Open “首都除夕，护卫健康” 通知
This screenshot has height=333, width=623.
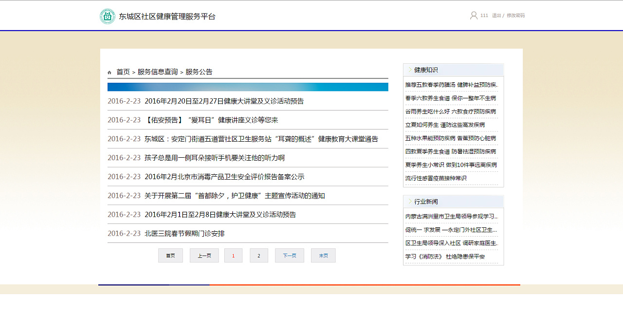tap(235, 196)
